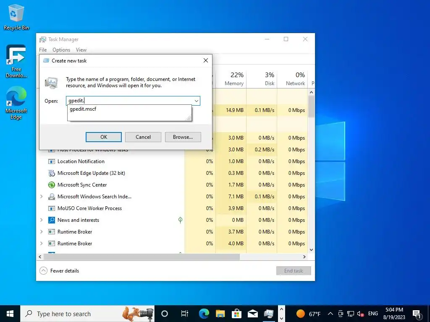Click the Location Notification process icon
The image size is (430, 322).
click(x=52, y=161)
